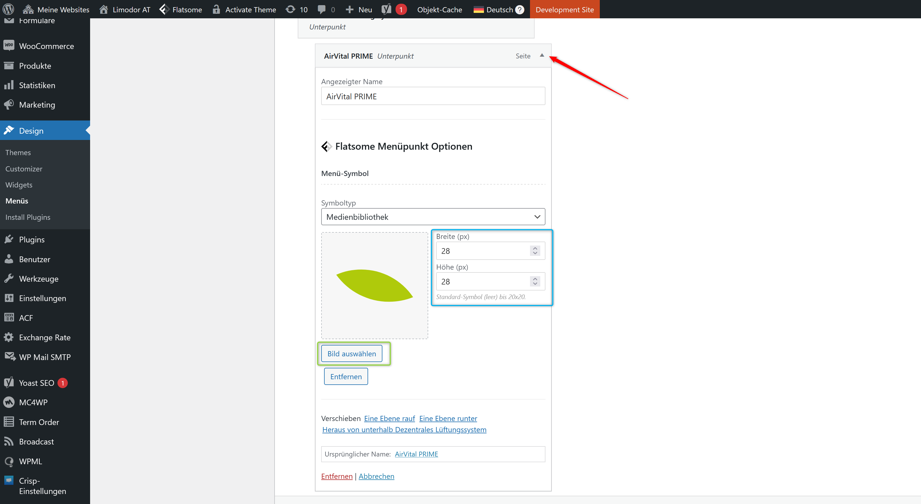921x504 pixels.
Task: Open comments bubble in admin bar
Action: click(326, 10)
